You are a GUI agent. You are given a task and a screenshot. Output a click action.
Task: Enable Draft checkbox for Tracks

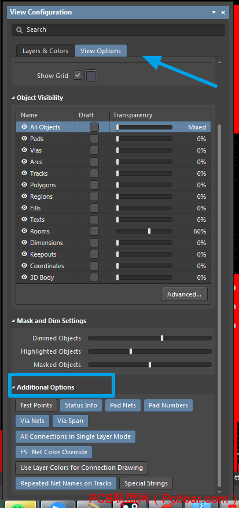[x=94, y=173]
